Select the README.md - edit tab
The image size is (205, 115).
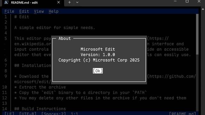click(x=33, y=3)
